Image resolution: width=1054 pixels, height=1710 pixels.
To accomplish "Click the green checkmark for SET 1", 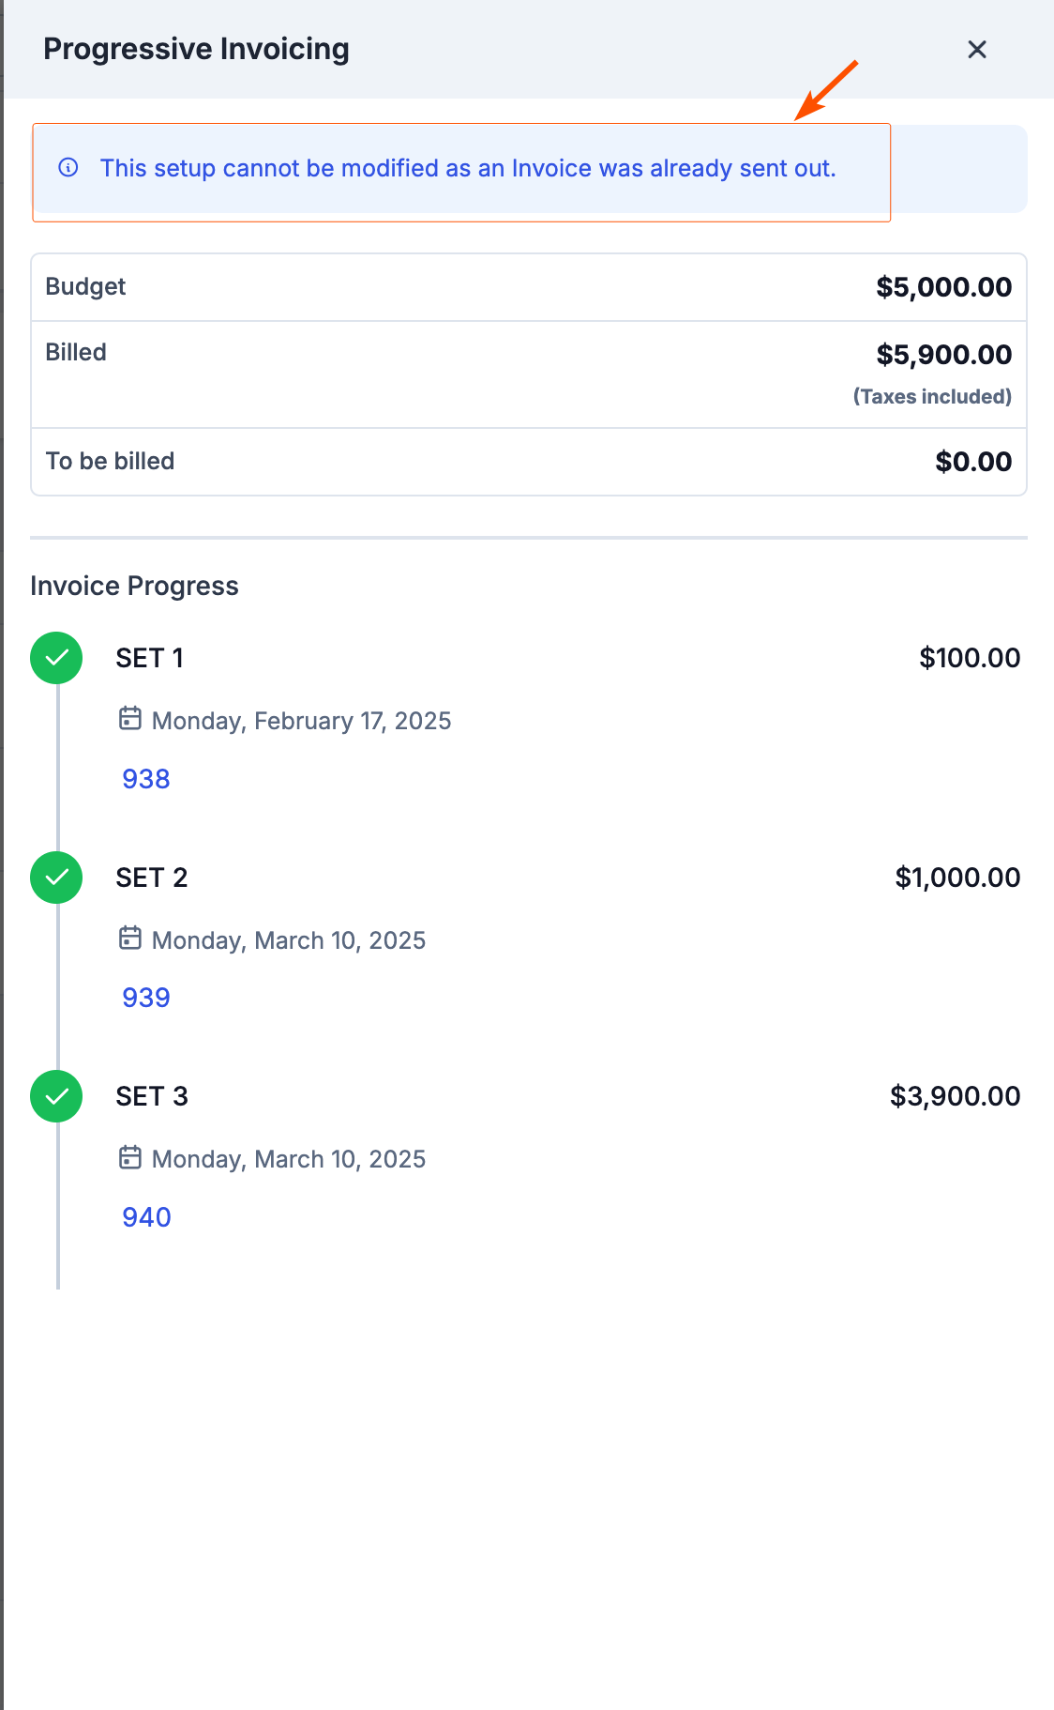I will (x=56, y=658).
